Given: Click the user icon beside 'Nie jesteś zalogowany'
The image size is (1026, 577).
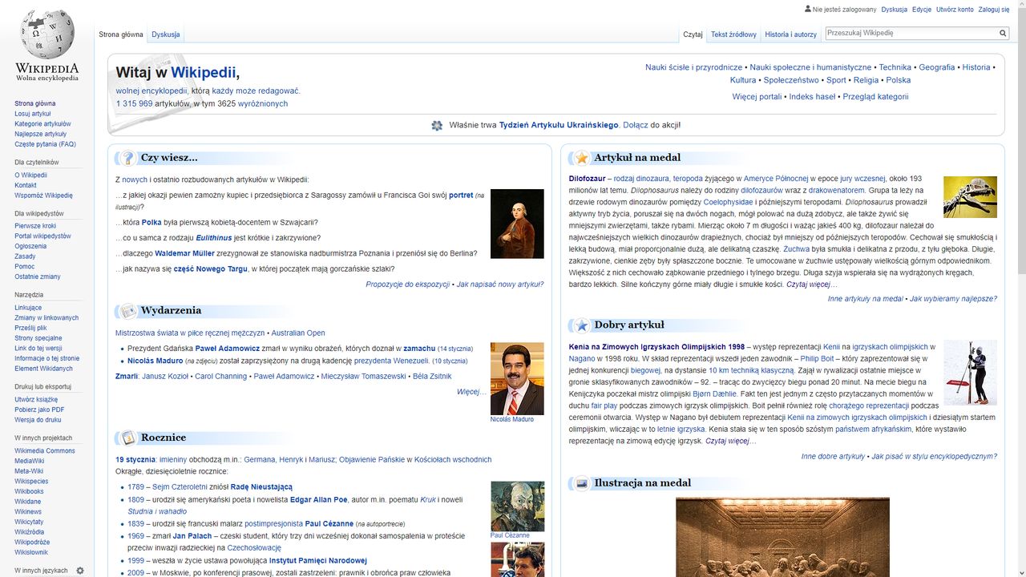Looking at the screenshot, I should (807, 9).
